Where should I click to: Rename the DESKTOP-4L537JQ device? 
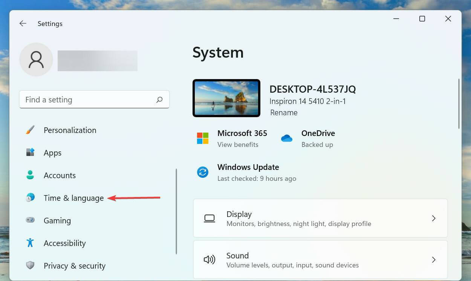(x=284, y=112)
